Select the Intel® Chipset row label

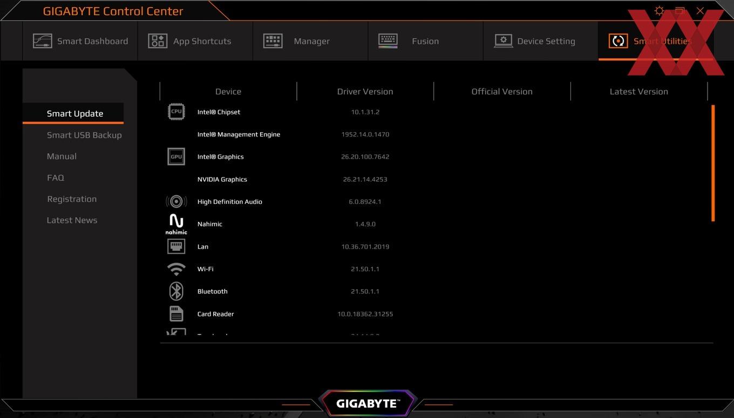pos(219,112)
